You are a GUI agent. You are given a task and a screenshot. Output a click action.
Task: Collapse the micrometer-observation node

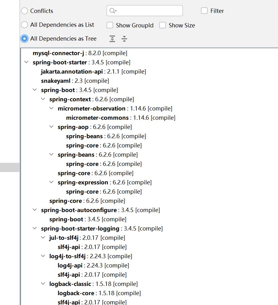click(x=52, y=108)
